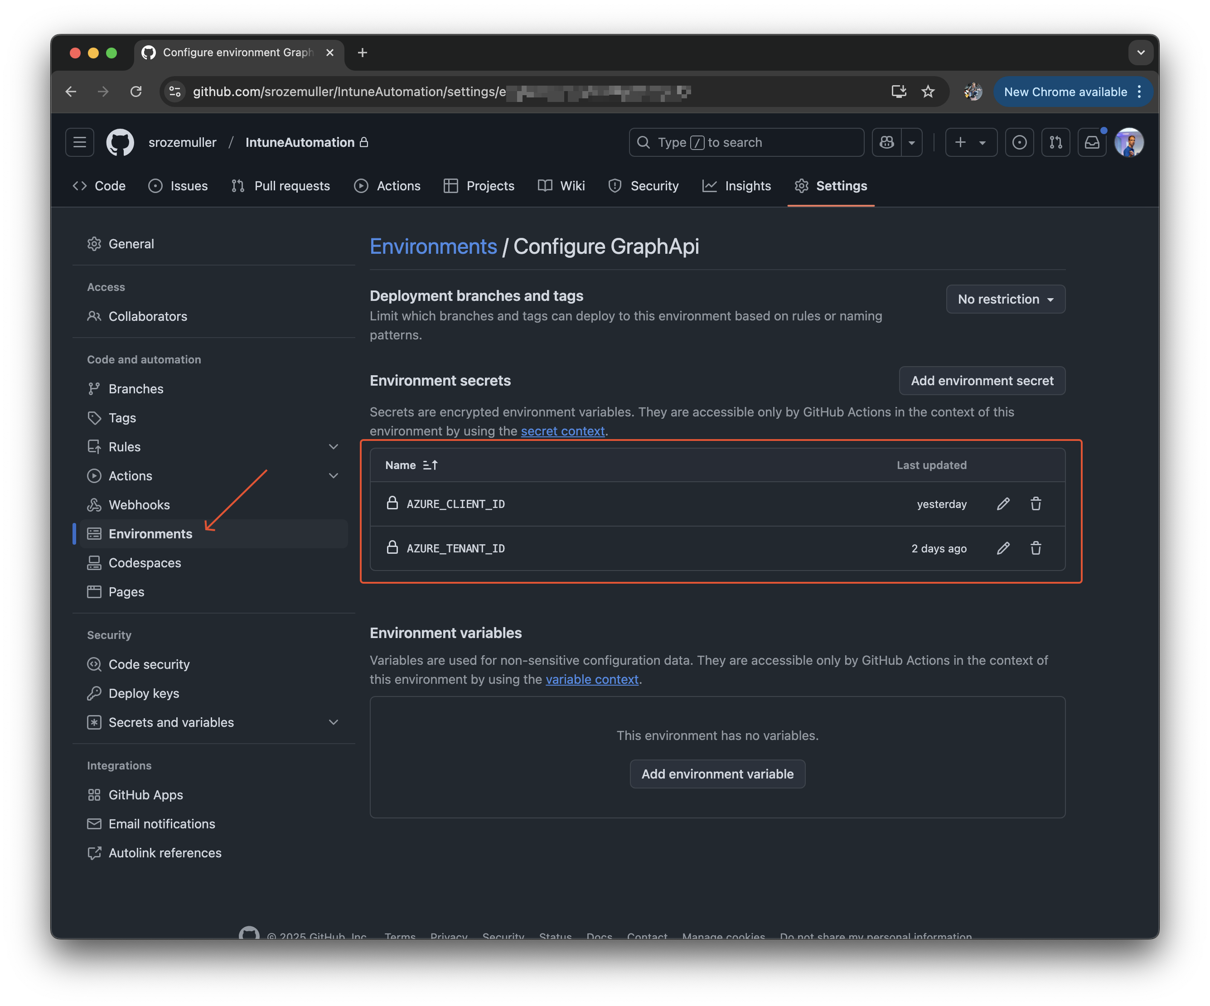
Task: Open the Code tab
Action: click(x=100, y=186)
